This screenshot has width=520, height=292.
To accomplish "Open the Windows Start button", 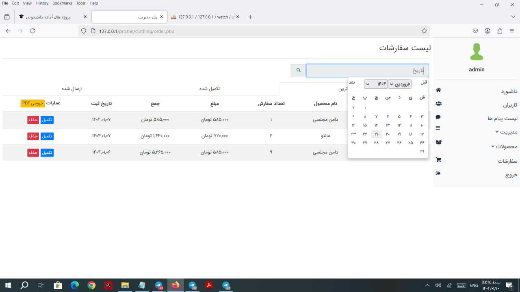I will 8,285.
